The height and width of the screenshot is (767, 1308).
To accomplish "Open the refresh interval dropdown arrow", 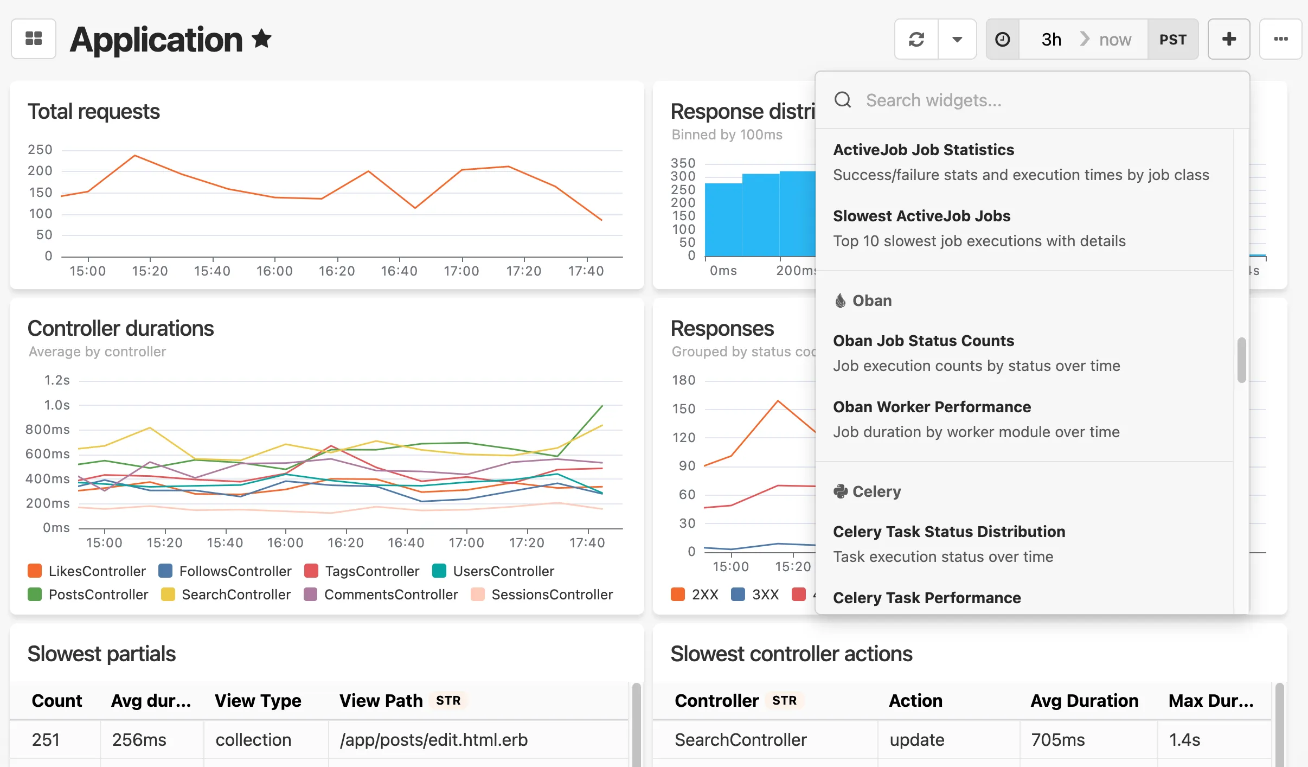I will click(x=958, y=39).
